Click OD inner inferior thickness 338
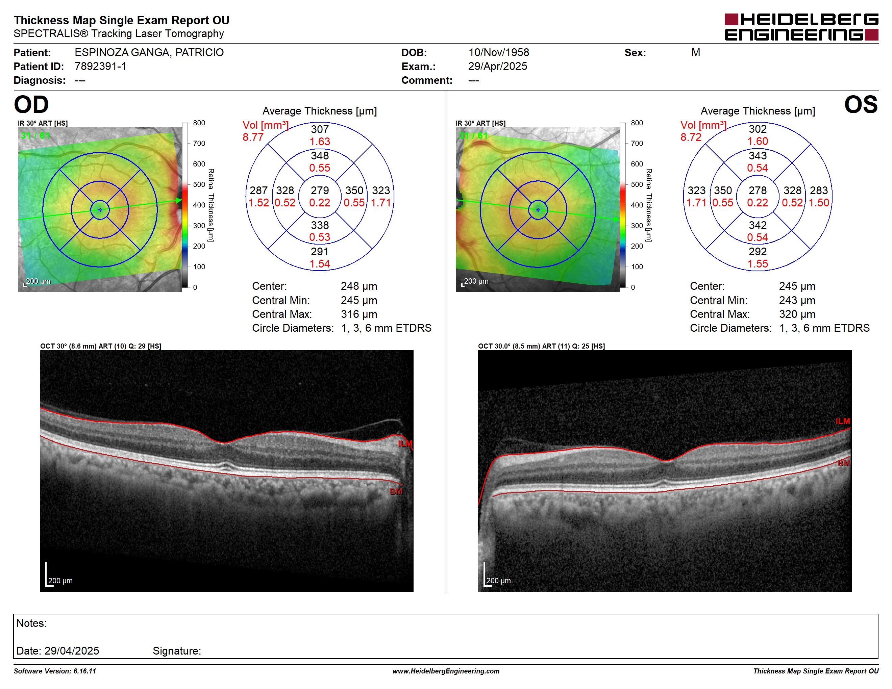This screenshot has height=689, width=892. pos(320,225)
